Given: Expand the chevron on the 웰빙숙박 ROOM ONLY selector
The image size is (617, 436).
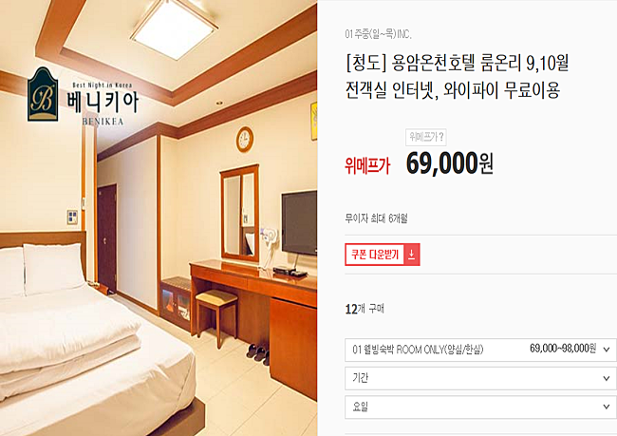Looking at the screenshot, I should click(607, 350).
